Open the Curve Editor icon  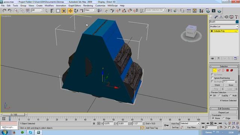pos(189,11)
